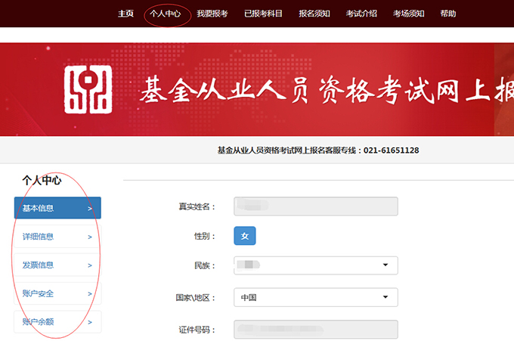This screenshot has width=514, height=341.
Task: Select 账户安全 sidebar item
Action: (57, 293)
